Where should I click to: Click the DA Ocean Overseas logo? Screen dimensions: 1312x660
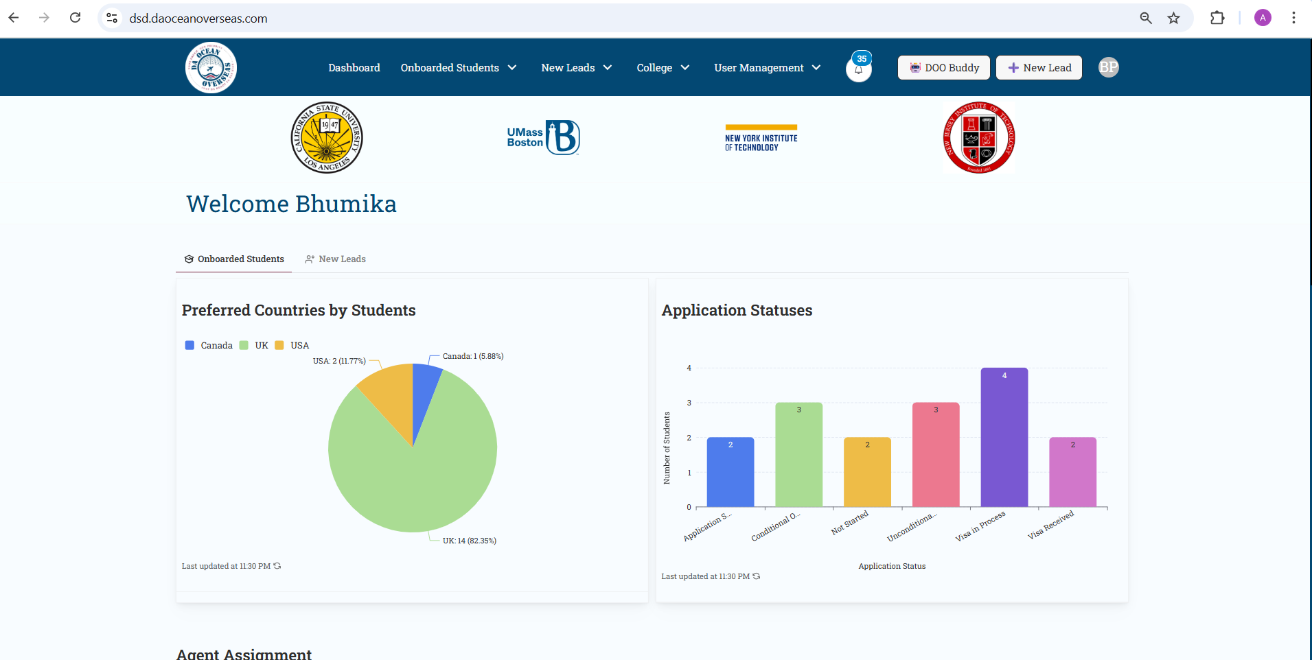(211, 67)
